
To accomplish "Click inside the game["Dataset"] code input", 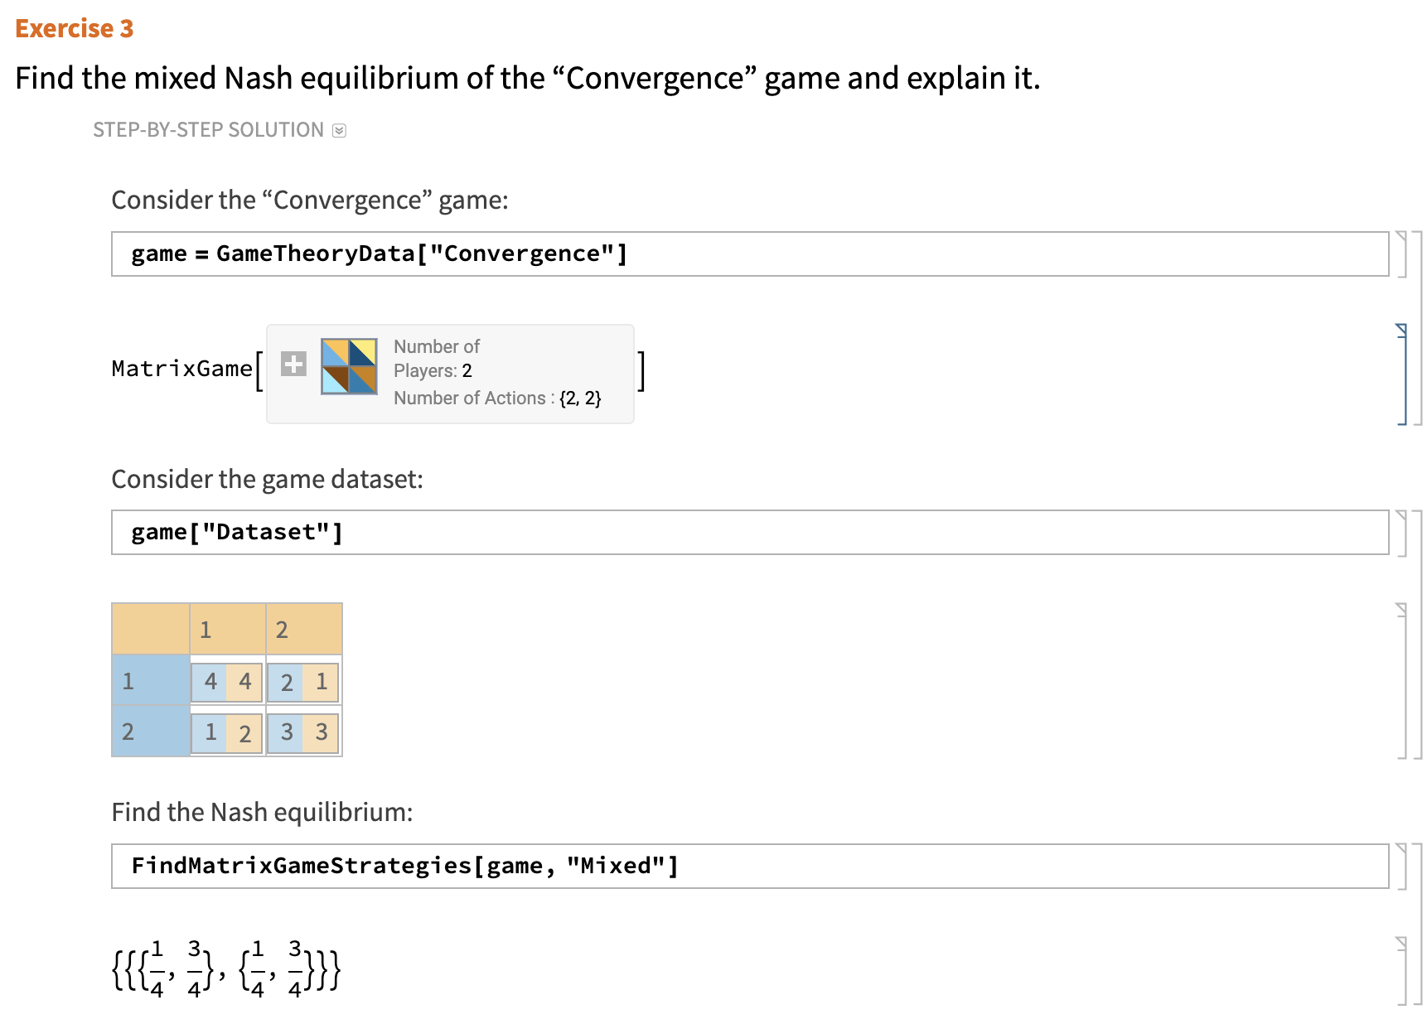I will point(236,531).
